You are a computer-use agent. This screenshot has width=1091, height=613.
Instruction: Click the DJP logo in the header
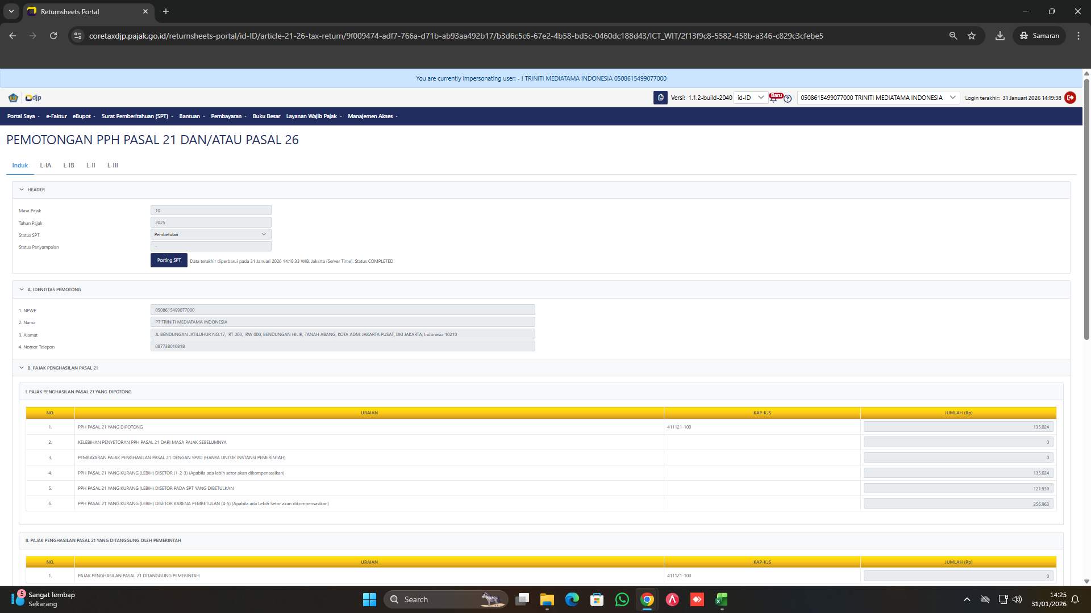coord(32,97)
